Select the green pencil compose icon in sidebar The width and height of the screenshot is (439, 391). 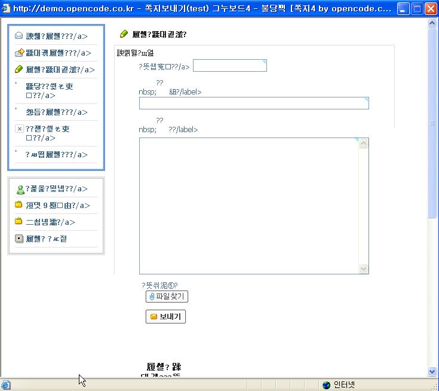tap(19, 69)
